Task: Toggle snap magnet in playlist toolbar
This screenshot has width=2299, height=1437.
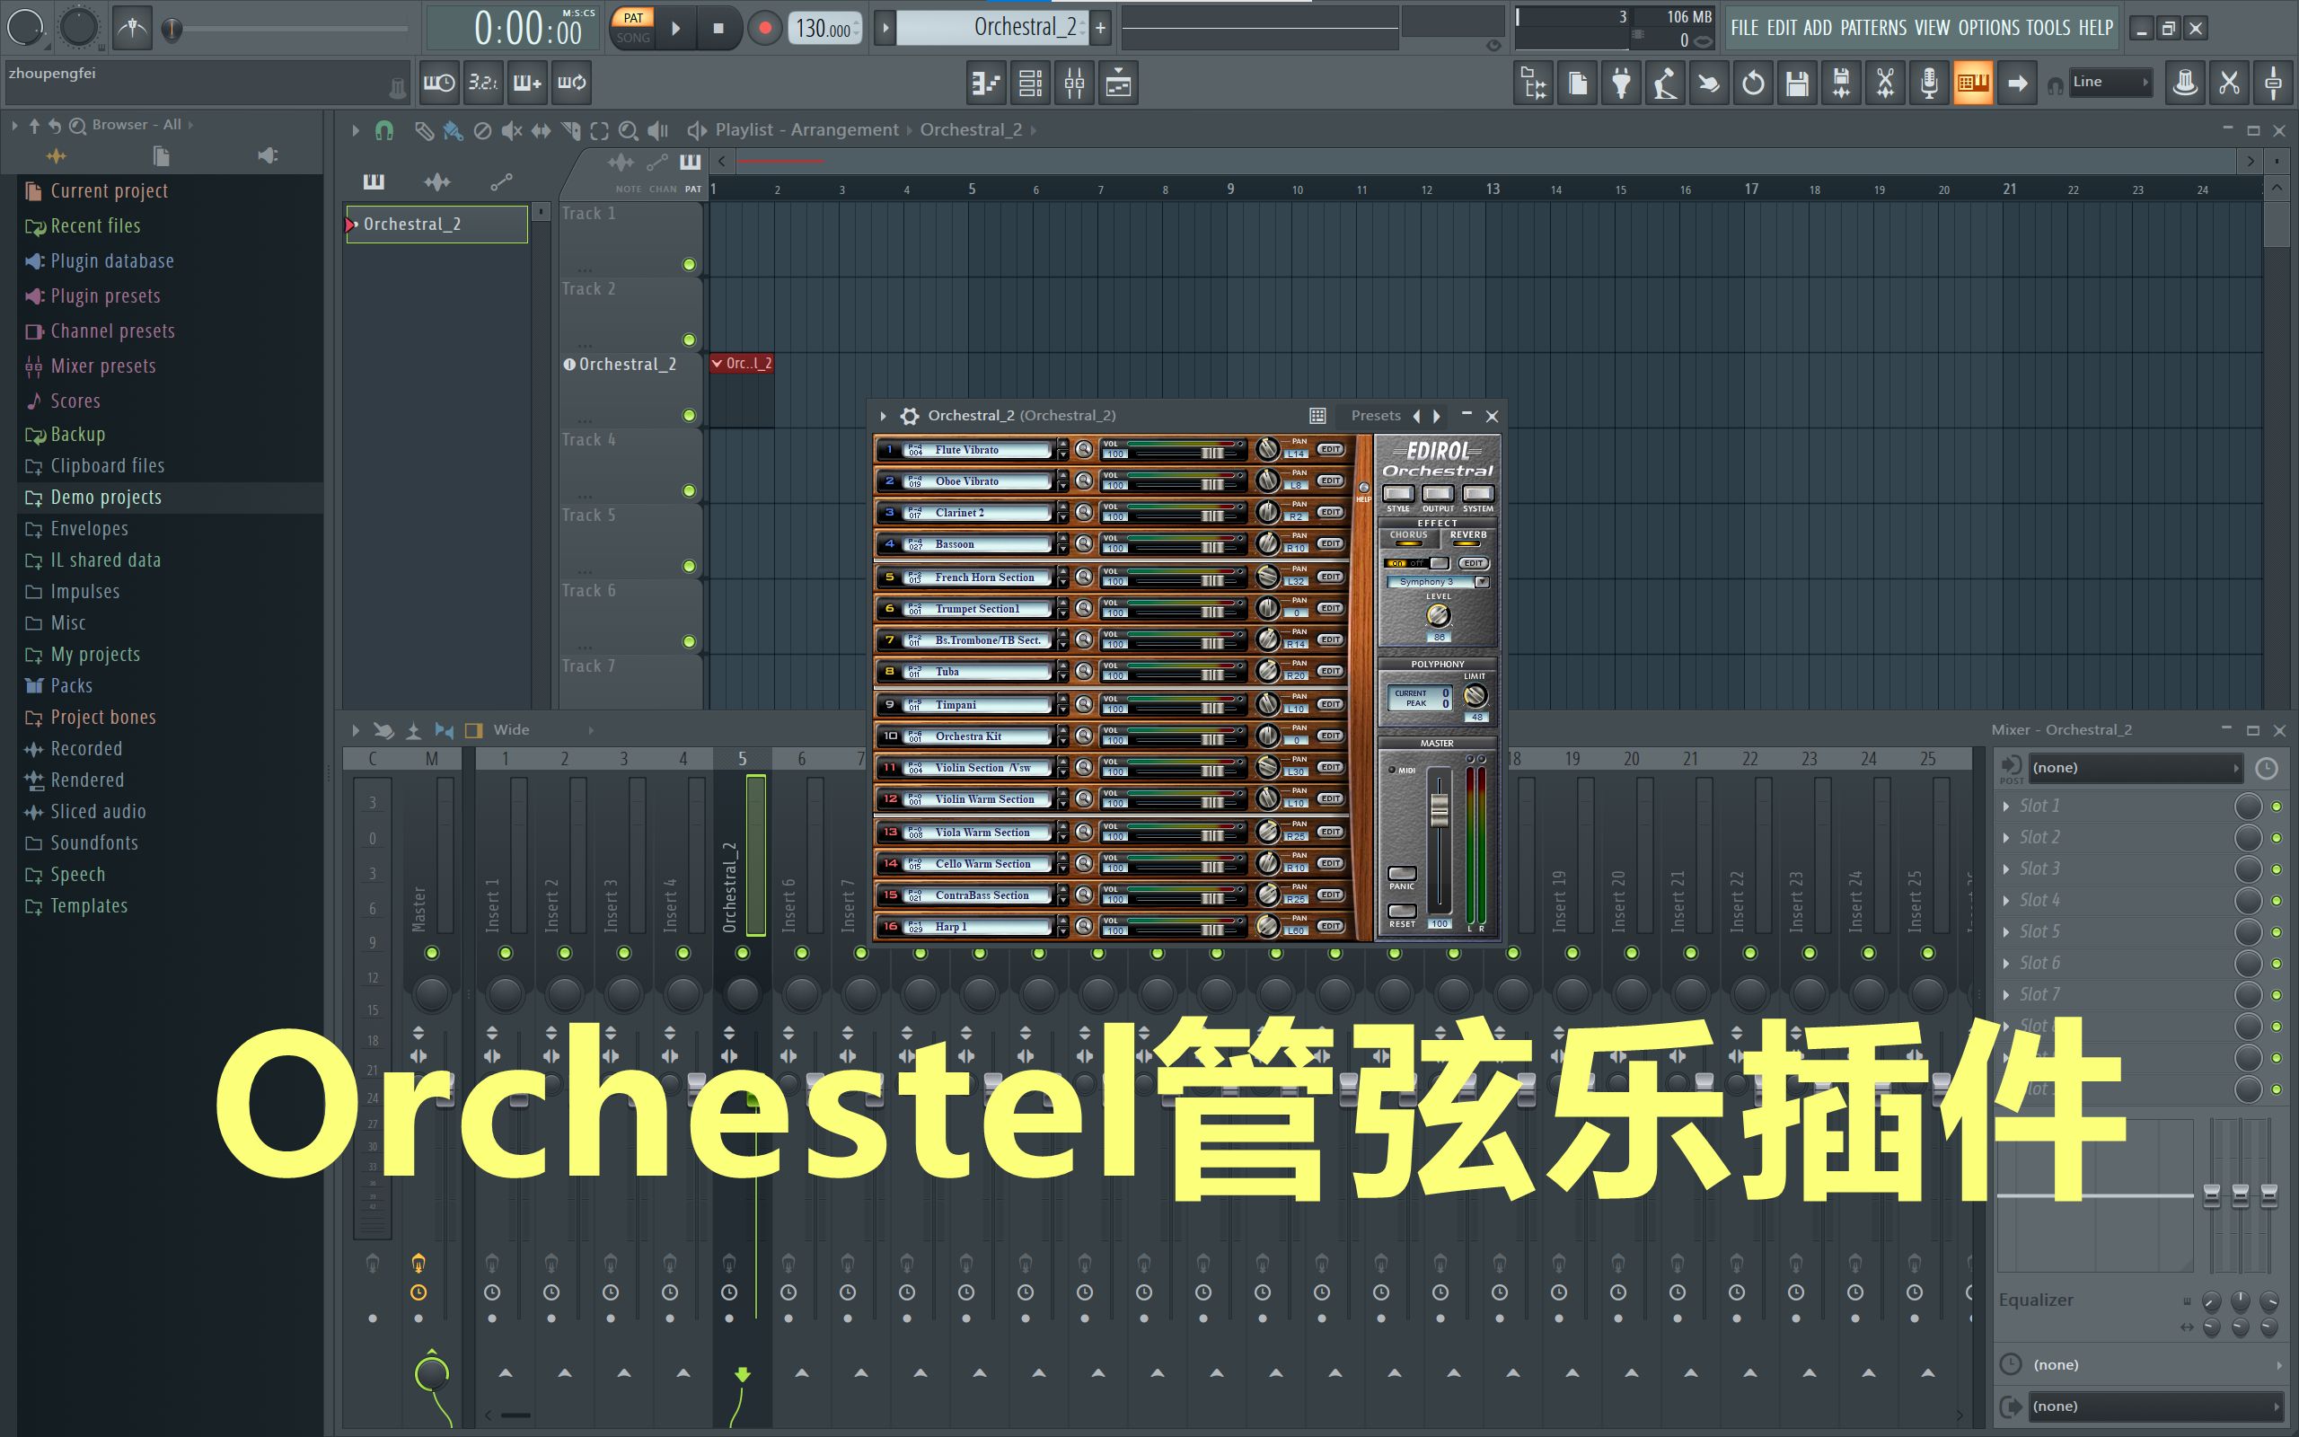Action: point(384,129)
